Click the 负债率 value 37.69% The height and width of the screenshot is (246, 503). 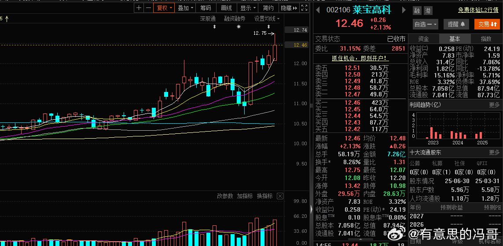point(489,82)
